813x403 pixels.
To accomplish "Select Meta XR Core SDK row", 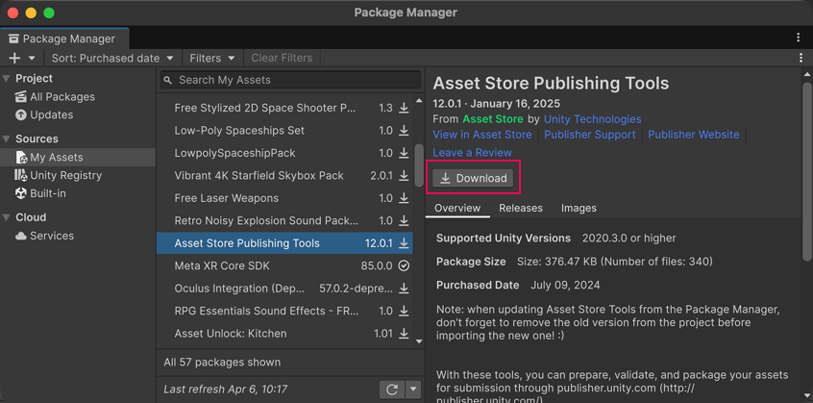I will pos(284,266).
